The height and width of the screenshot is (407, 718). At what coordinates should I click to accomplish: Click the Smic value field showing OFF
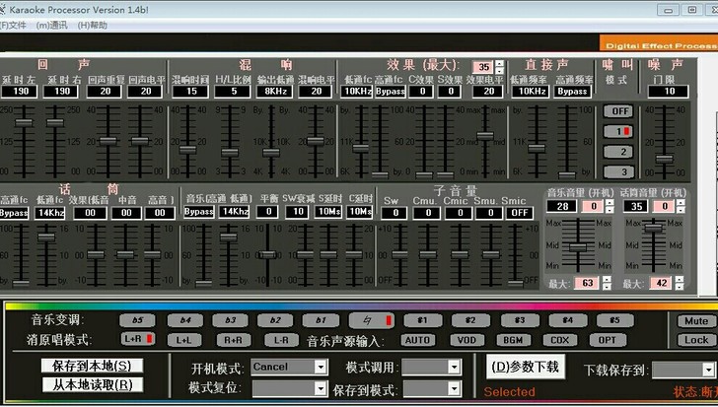coord(519,213)
